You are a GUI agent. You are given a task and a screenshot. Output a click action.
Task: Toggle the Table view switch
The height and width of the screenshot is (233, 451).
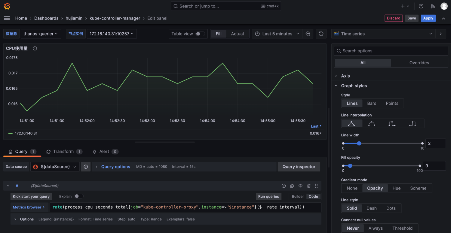pos(200,34)
